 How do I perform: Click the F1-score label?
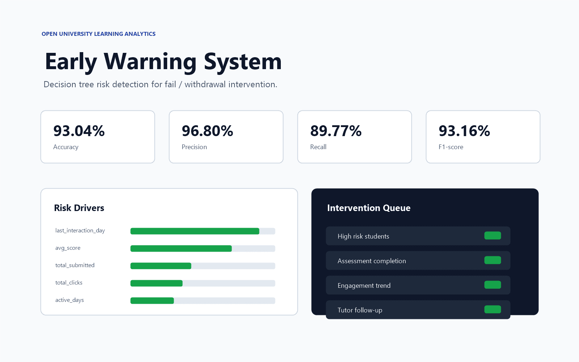tap(451, 147)
